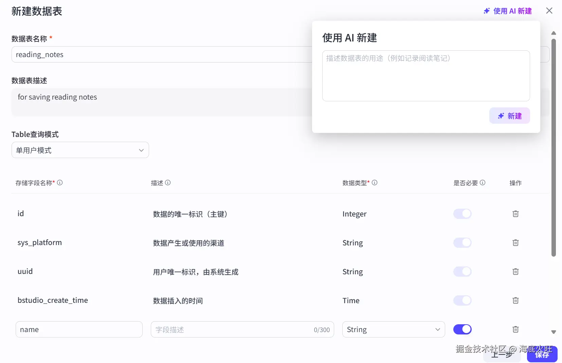Show info for 是否必要 column

[x=483, y=183]
